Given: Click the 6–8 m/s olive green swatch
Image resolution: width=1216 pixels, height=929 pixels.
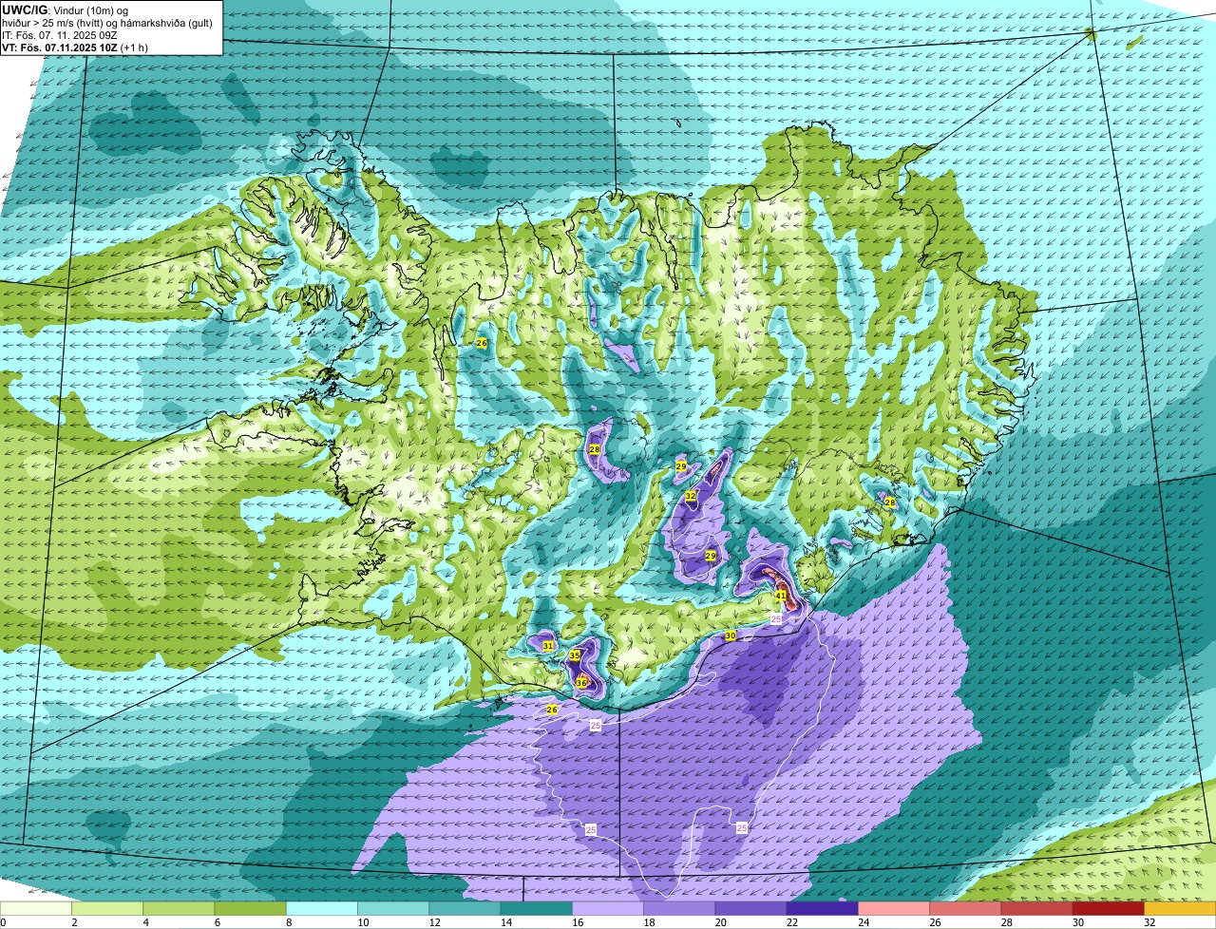Looking at the screenshot, I should [x=250, y=909].
